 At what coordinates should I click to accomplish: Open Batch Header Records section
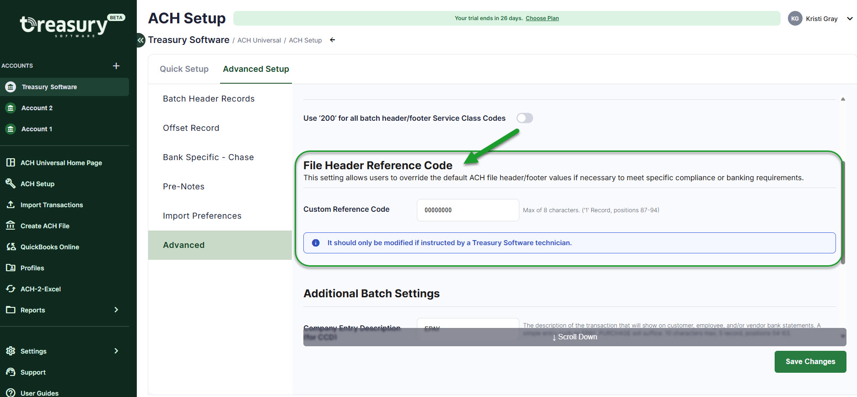click(220, 99)
